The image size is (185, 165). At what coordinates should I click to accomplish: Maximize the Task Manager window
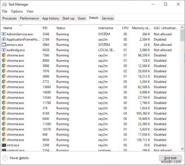click(x=166, y=4)
